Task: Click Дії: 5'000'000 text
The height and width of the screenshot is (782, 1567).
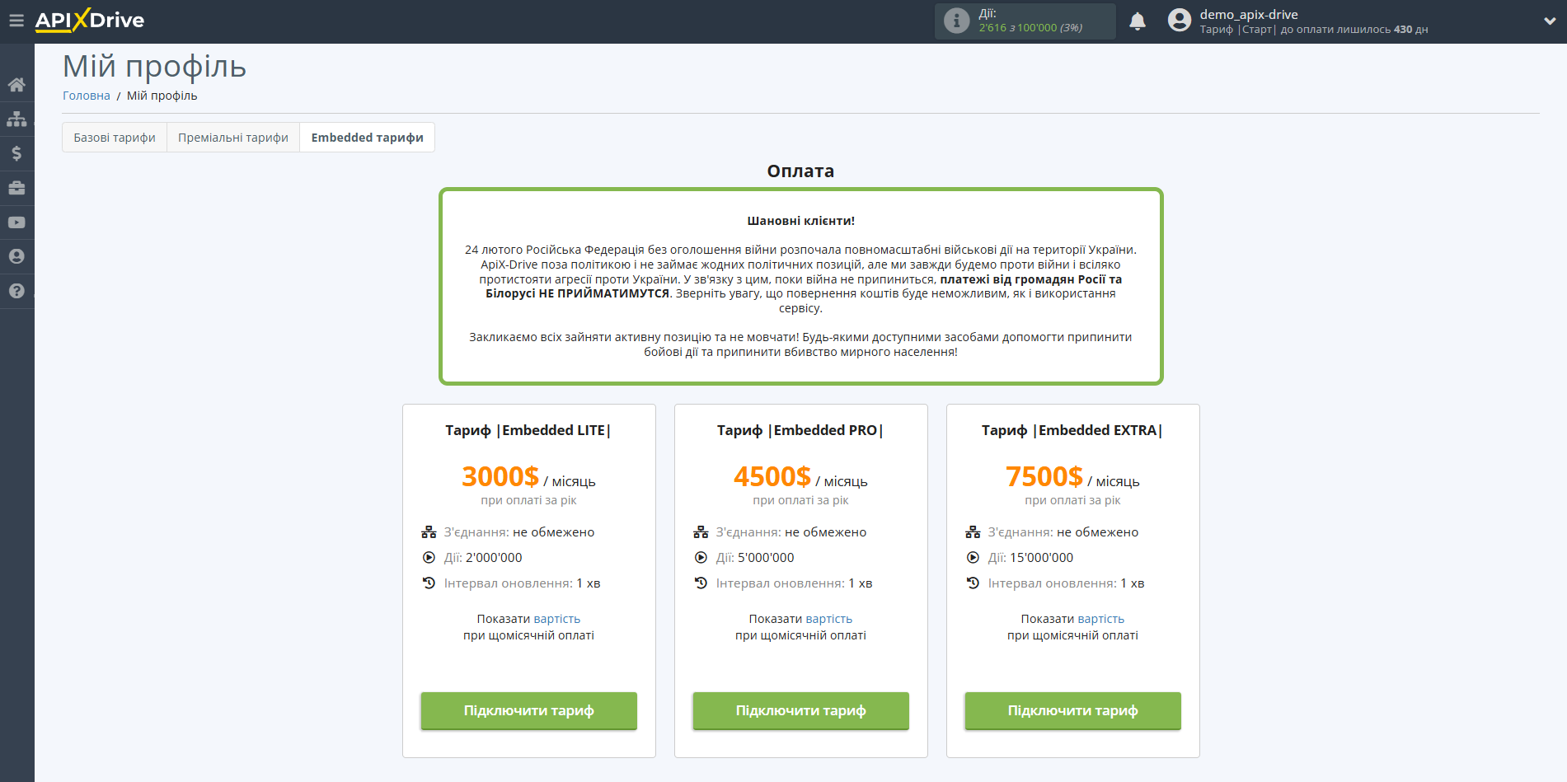Action: coord(755,558)
